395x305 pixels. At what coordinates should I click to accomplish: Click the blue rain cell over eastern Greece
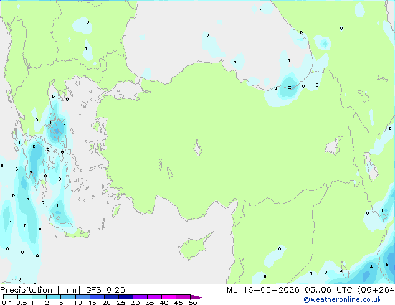point(57,128)
